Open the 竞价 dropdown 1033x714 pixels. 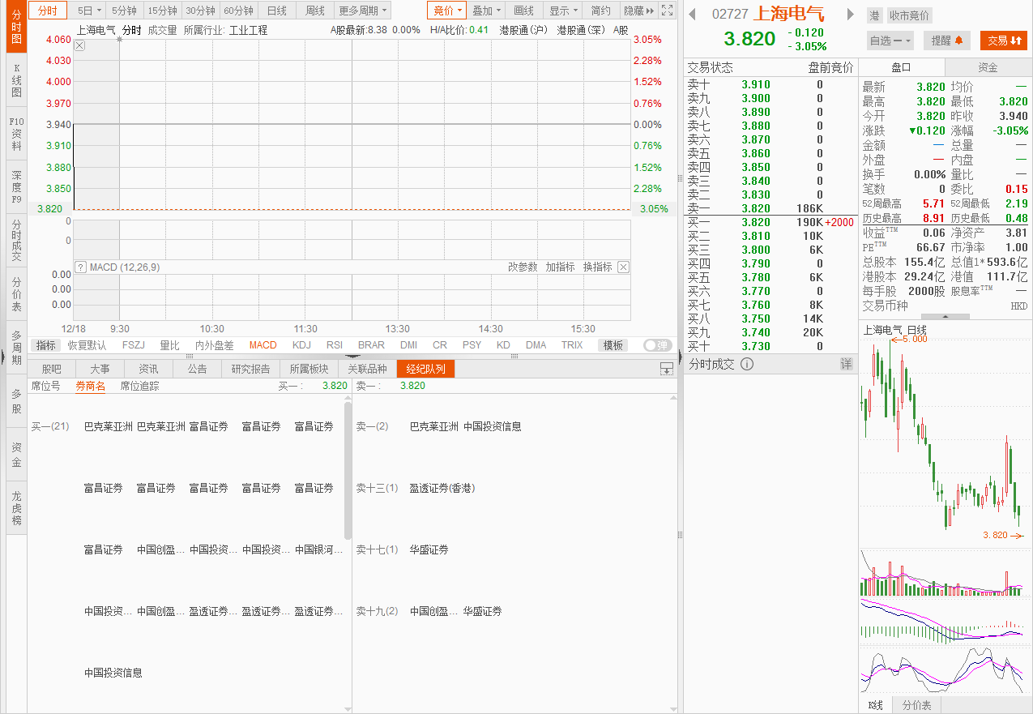(447, 11)
